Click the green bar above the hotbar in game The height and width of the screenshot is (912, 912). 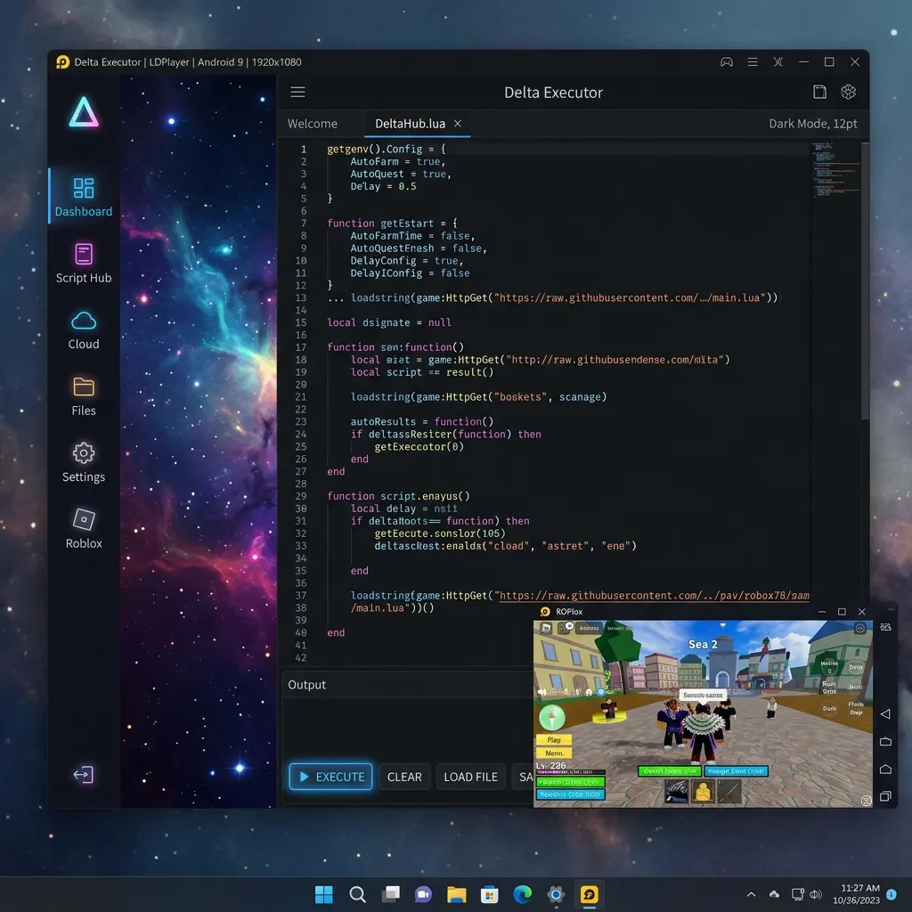(x=670, y=770)
